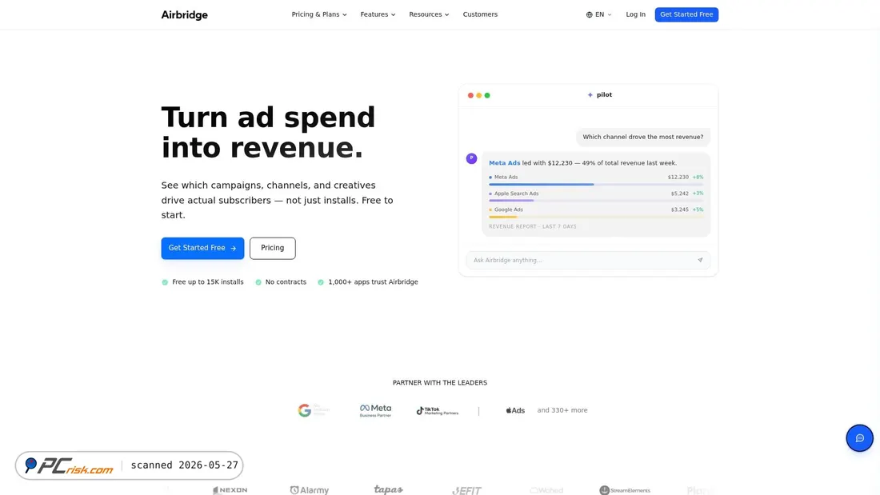Click the 'No contracts' text
The image size is (880, 495).
286,281
